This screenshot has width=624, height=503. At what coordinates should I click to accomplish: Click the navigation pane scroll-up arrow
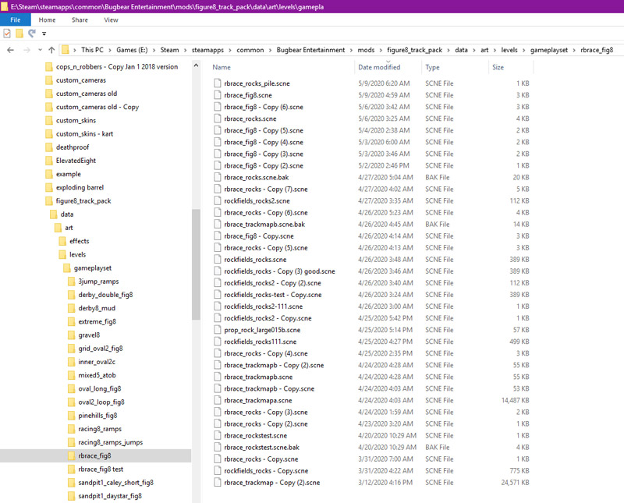[196, 66]
